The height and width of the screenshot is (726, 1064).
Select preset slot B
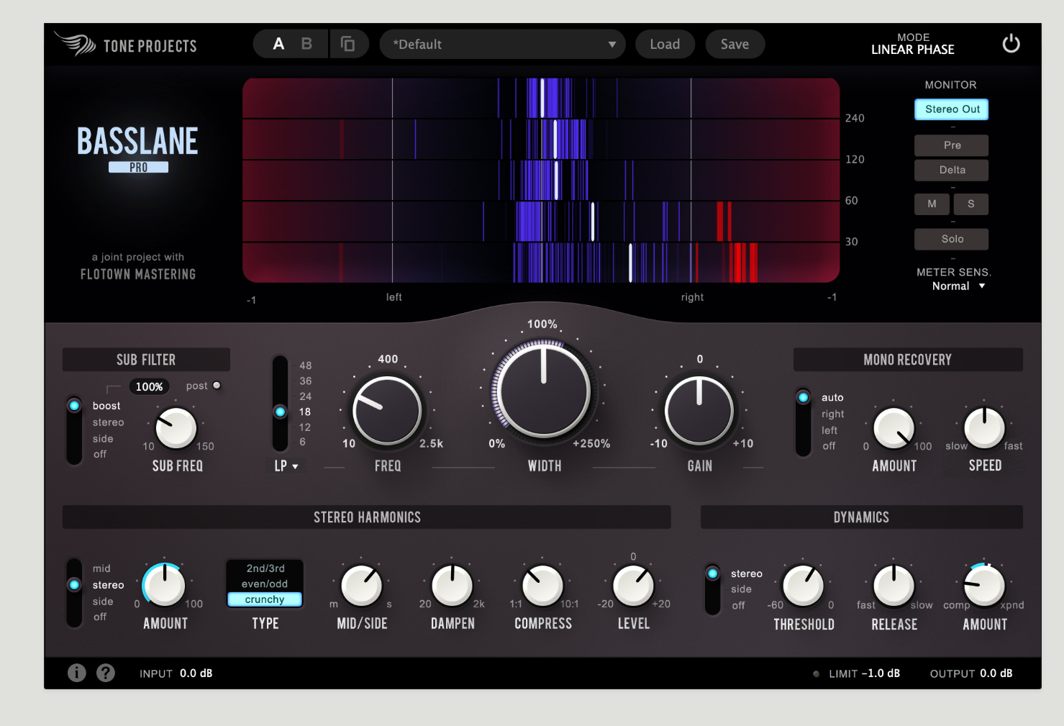tap(306, 44)
